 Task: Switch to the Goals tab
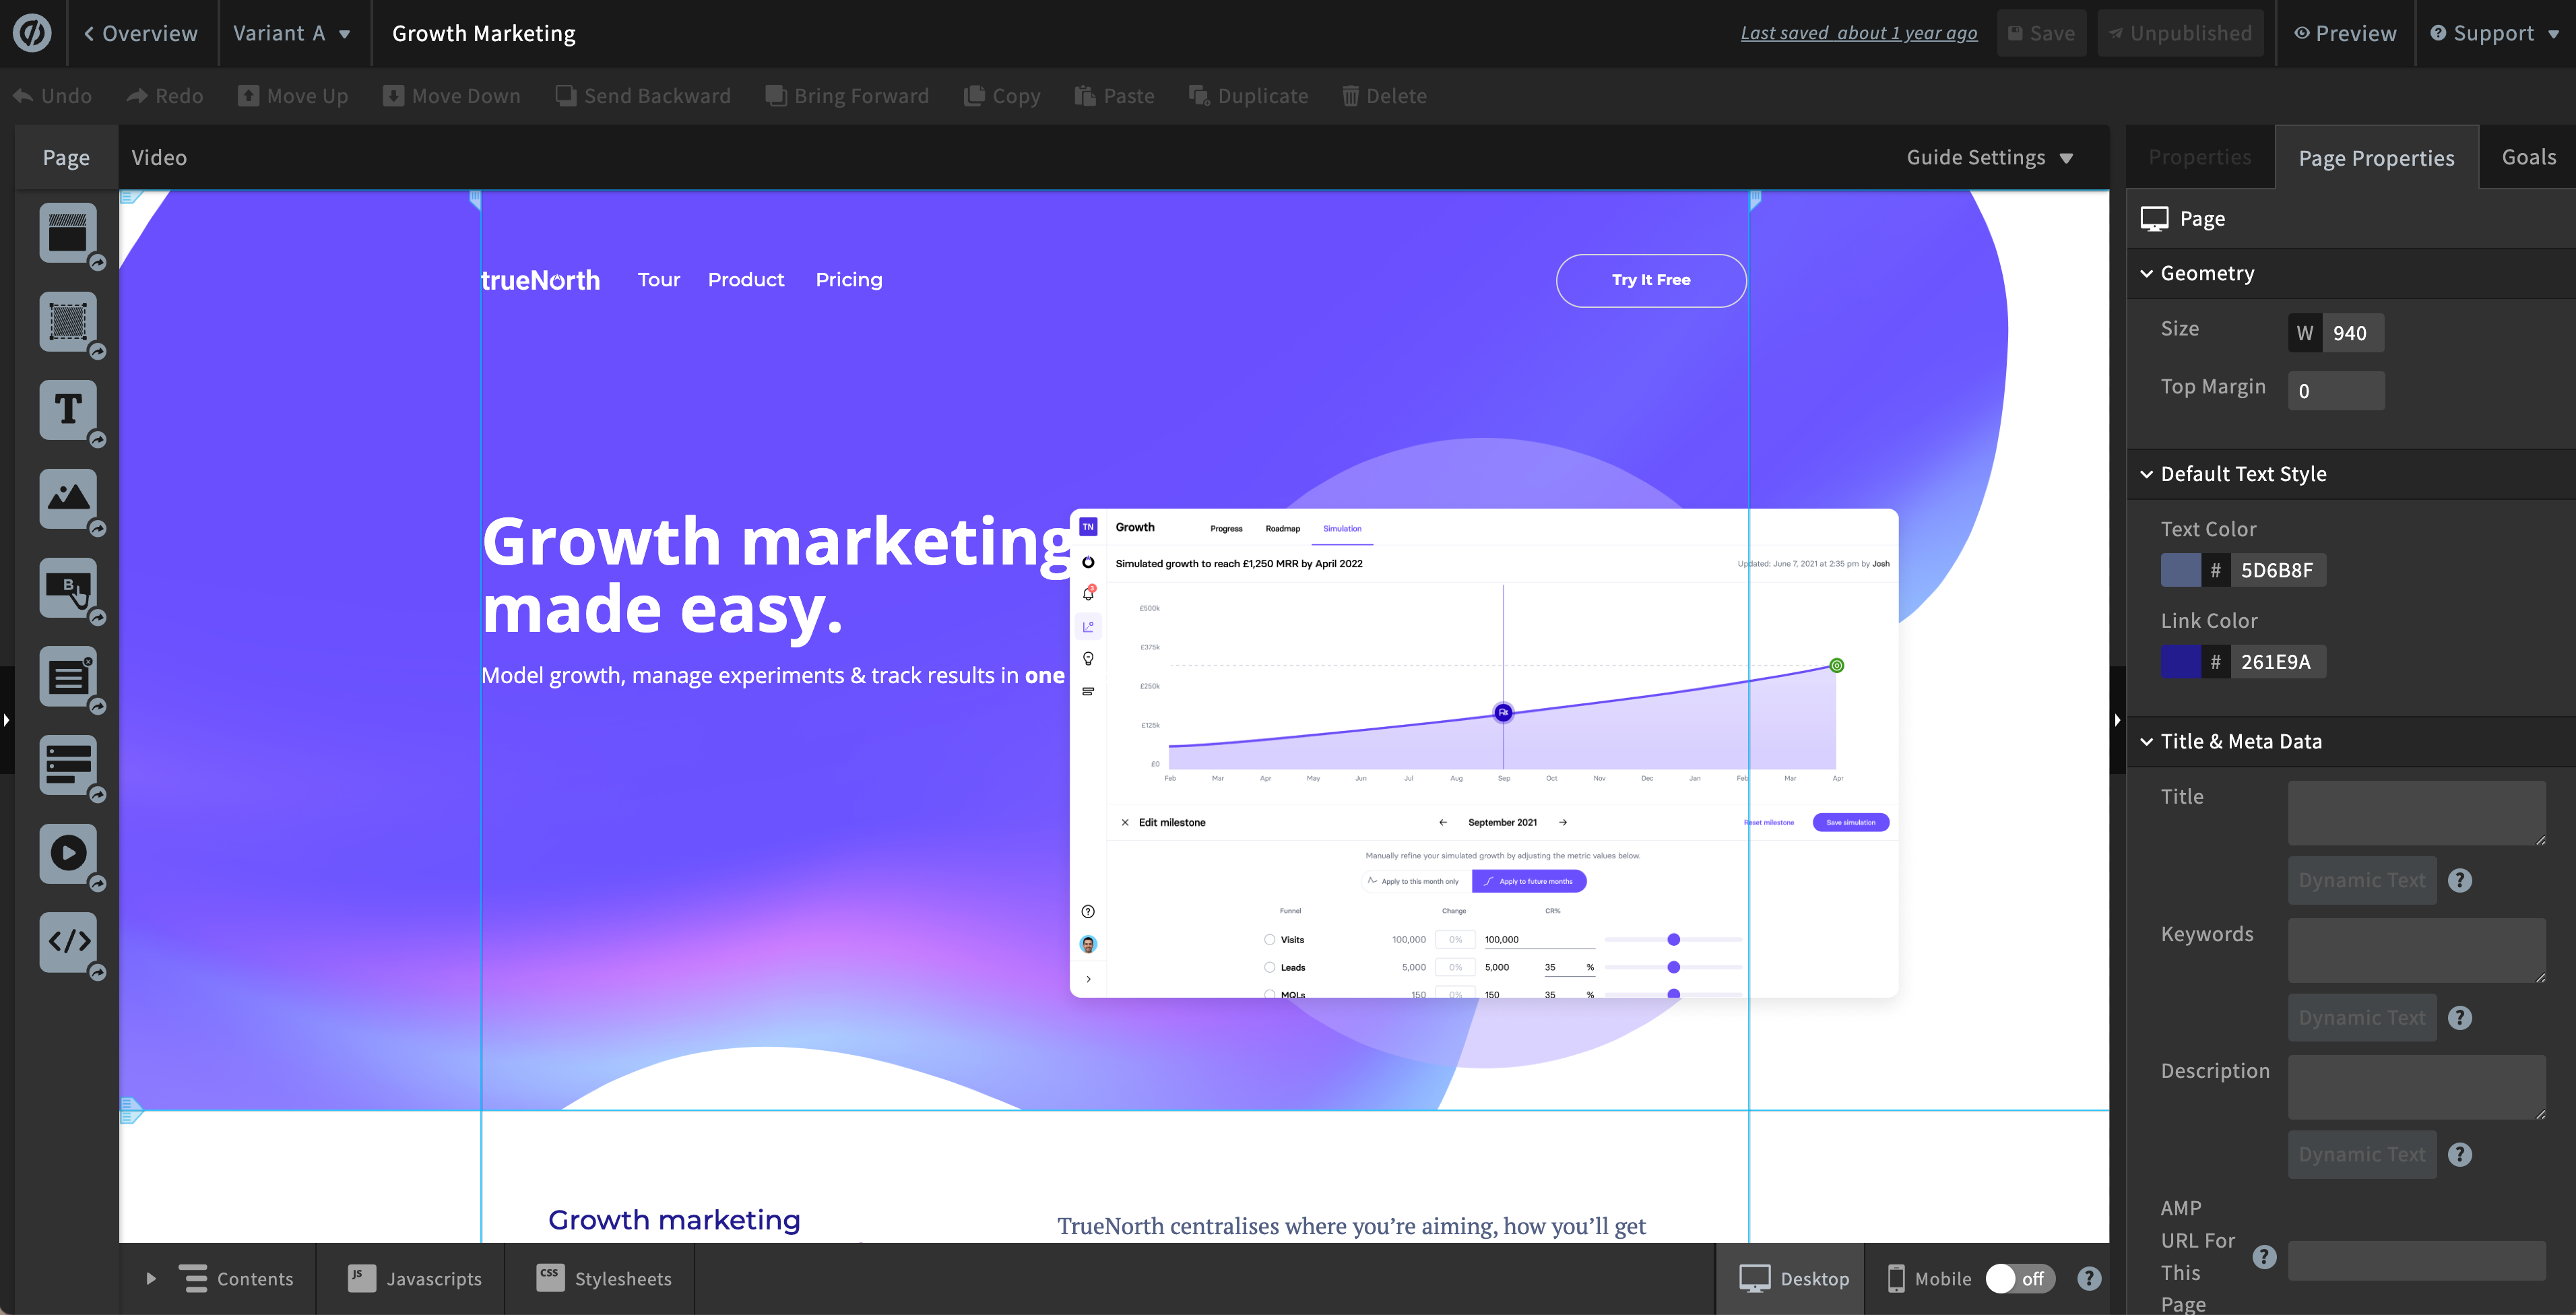pos(2527,157)
